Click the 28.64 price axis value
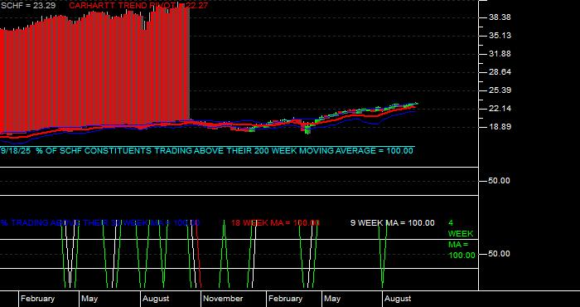Viewport: 580px width, 307px height. click(500, 72)
